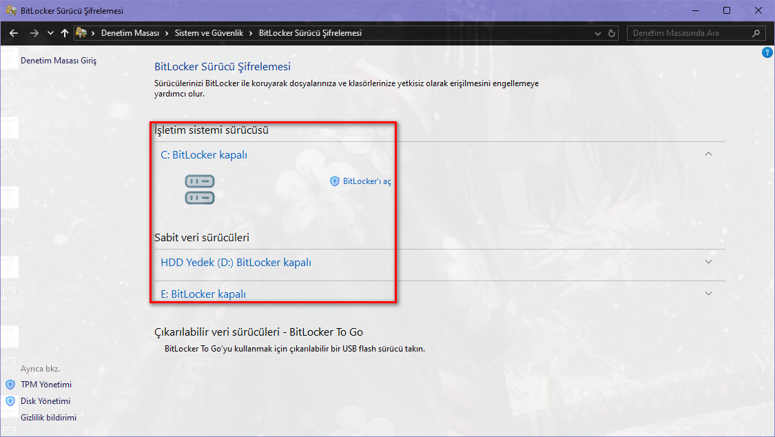775x437 pixels.
Task: Open Sistem ve Güvenlik breadcrumb
Action: pos(209,33)
